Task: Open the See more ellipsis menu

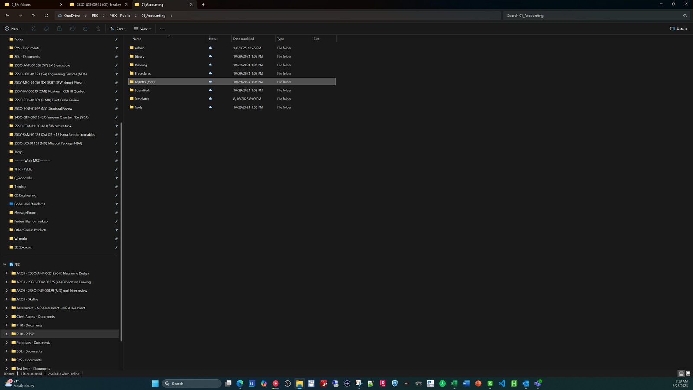Action: click(x=162, y=29)
